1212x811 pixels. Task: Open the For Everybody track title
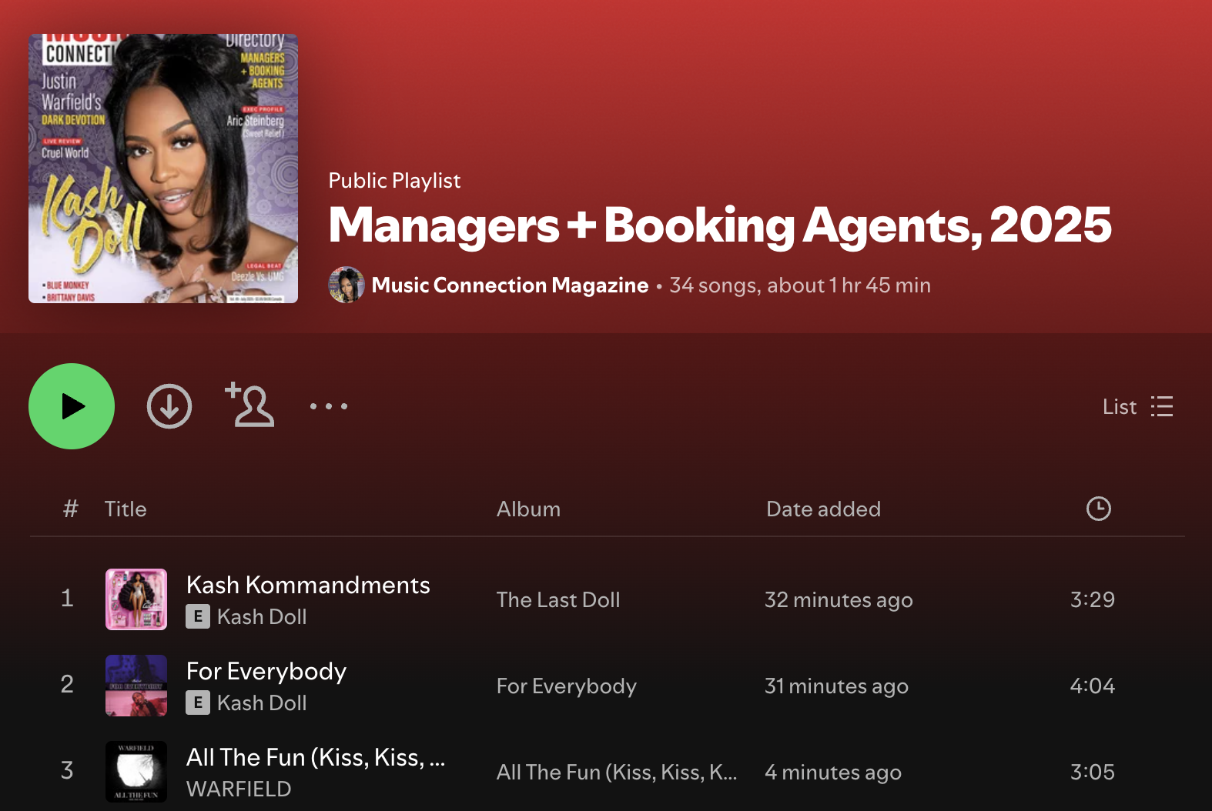pyautogui.click(x=266, y=671)
